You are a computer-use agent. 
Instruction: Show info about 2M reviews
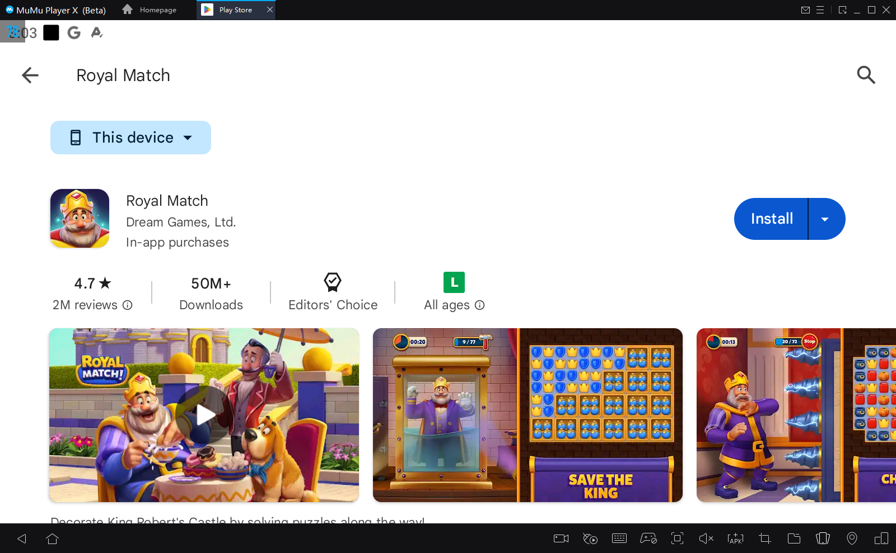click(128, 305)
